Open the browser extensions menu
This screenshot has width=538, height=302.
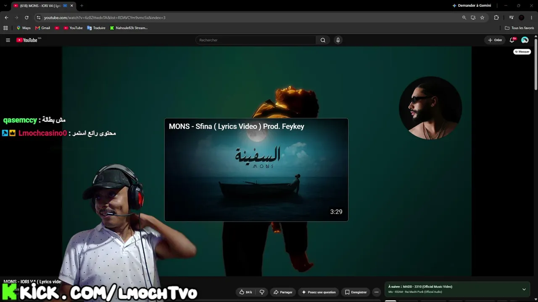[x=496, y=18]
